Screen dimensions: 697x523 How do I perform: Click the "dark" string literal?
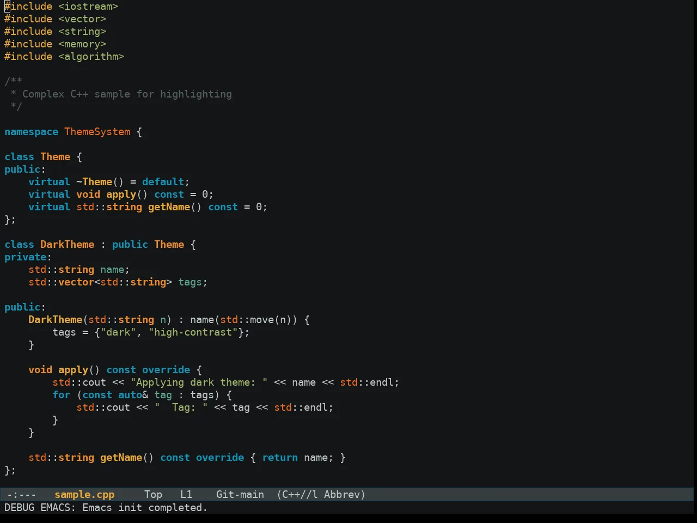pyautogui.click(x=118, y=332)
